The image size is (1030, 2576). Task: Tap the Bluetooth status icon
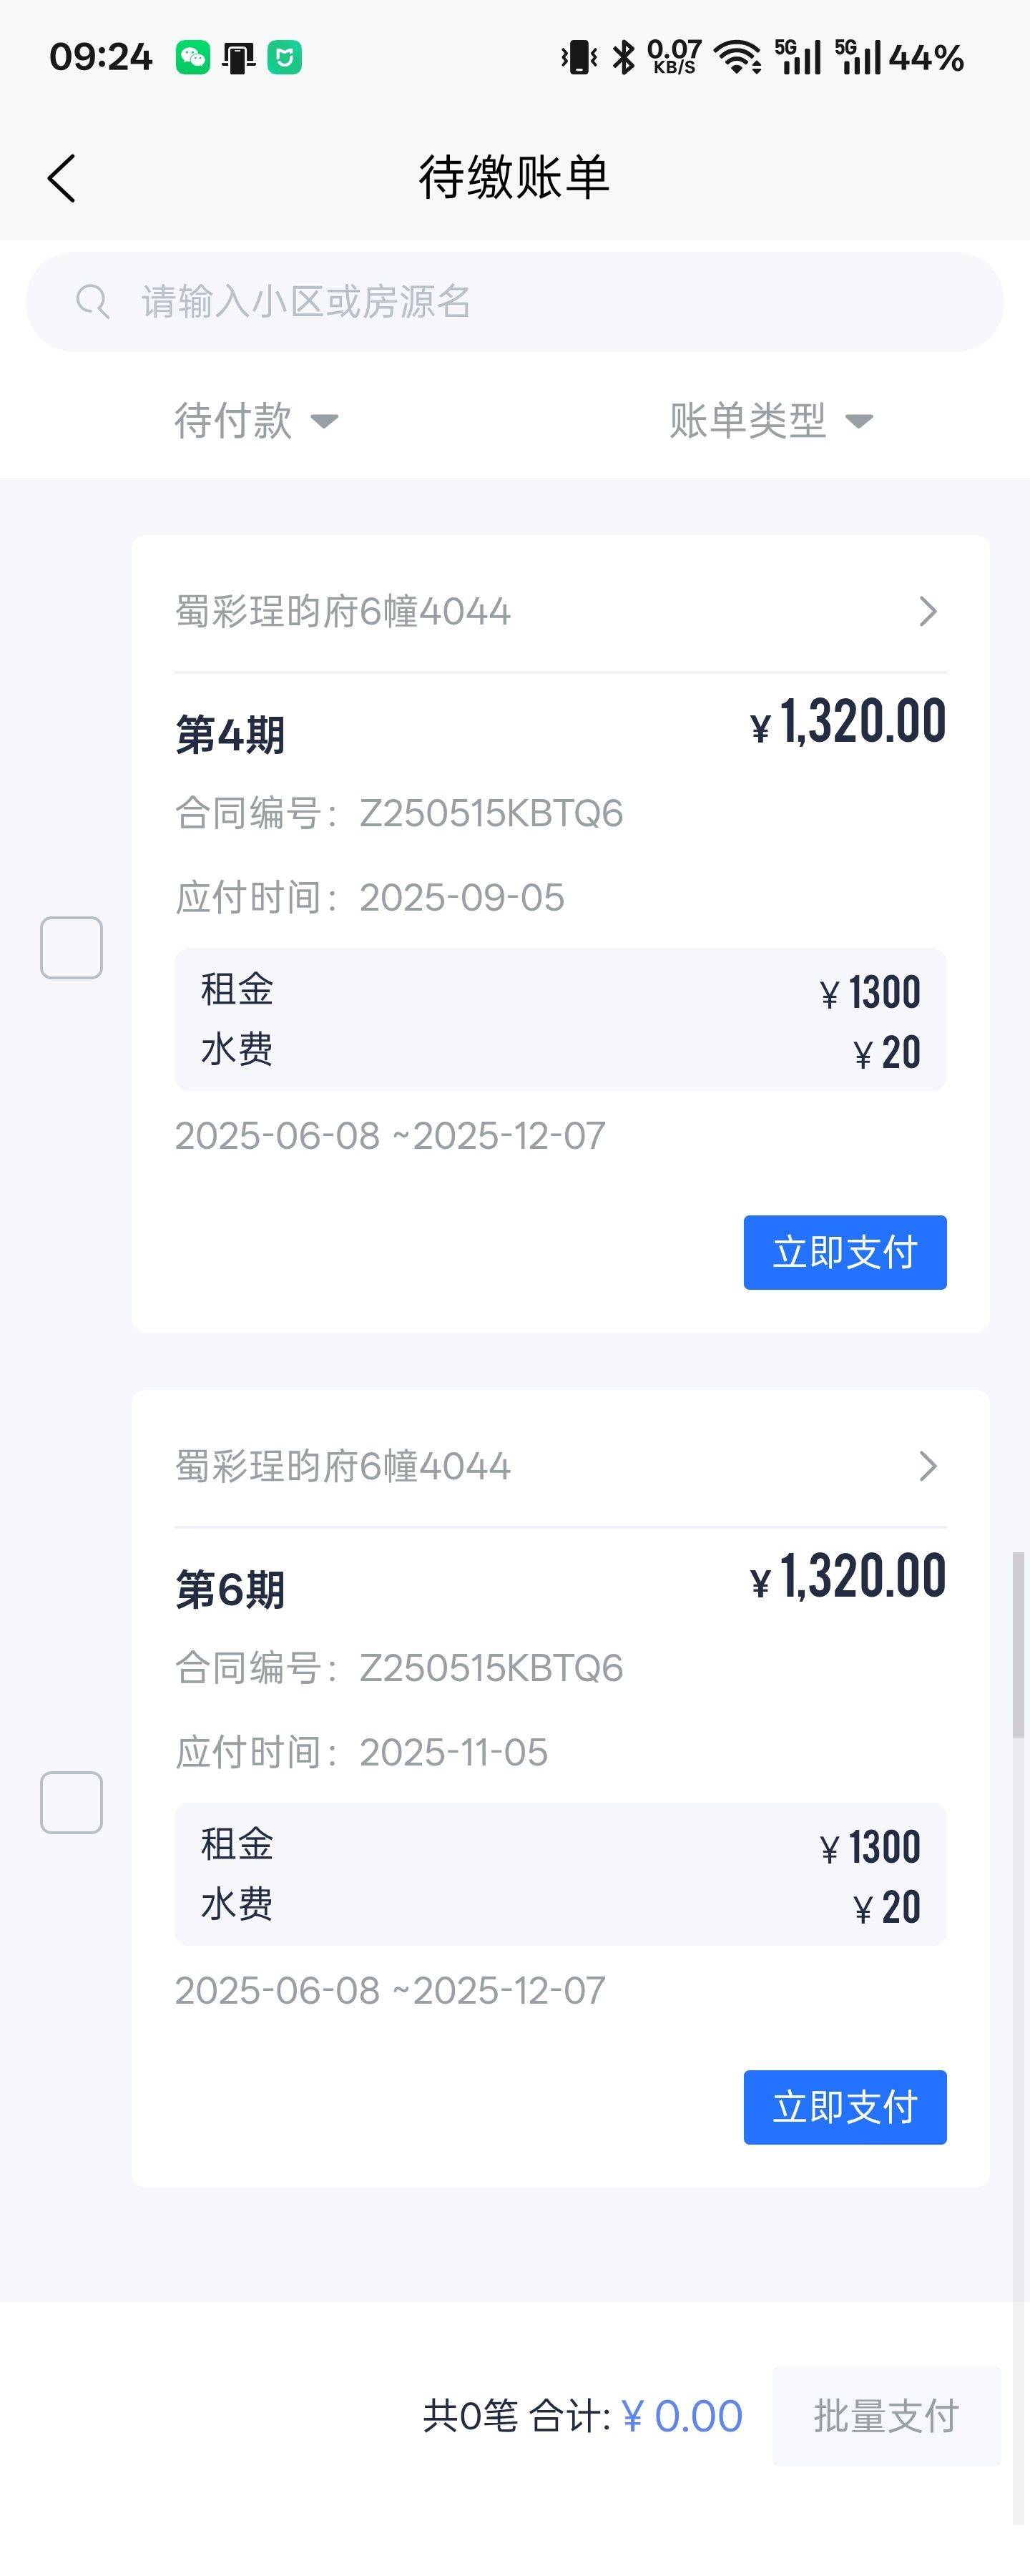(623, 57)
